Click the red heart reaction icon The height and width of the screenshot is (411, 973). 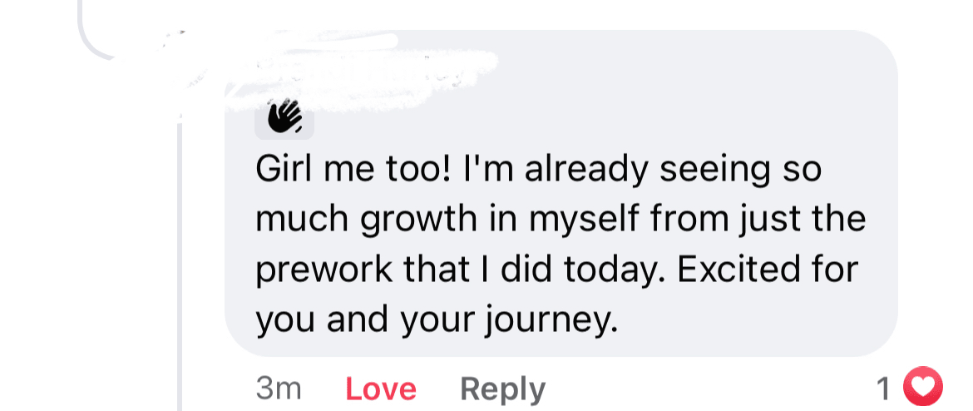[922, 387]
